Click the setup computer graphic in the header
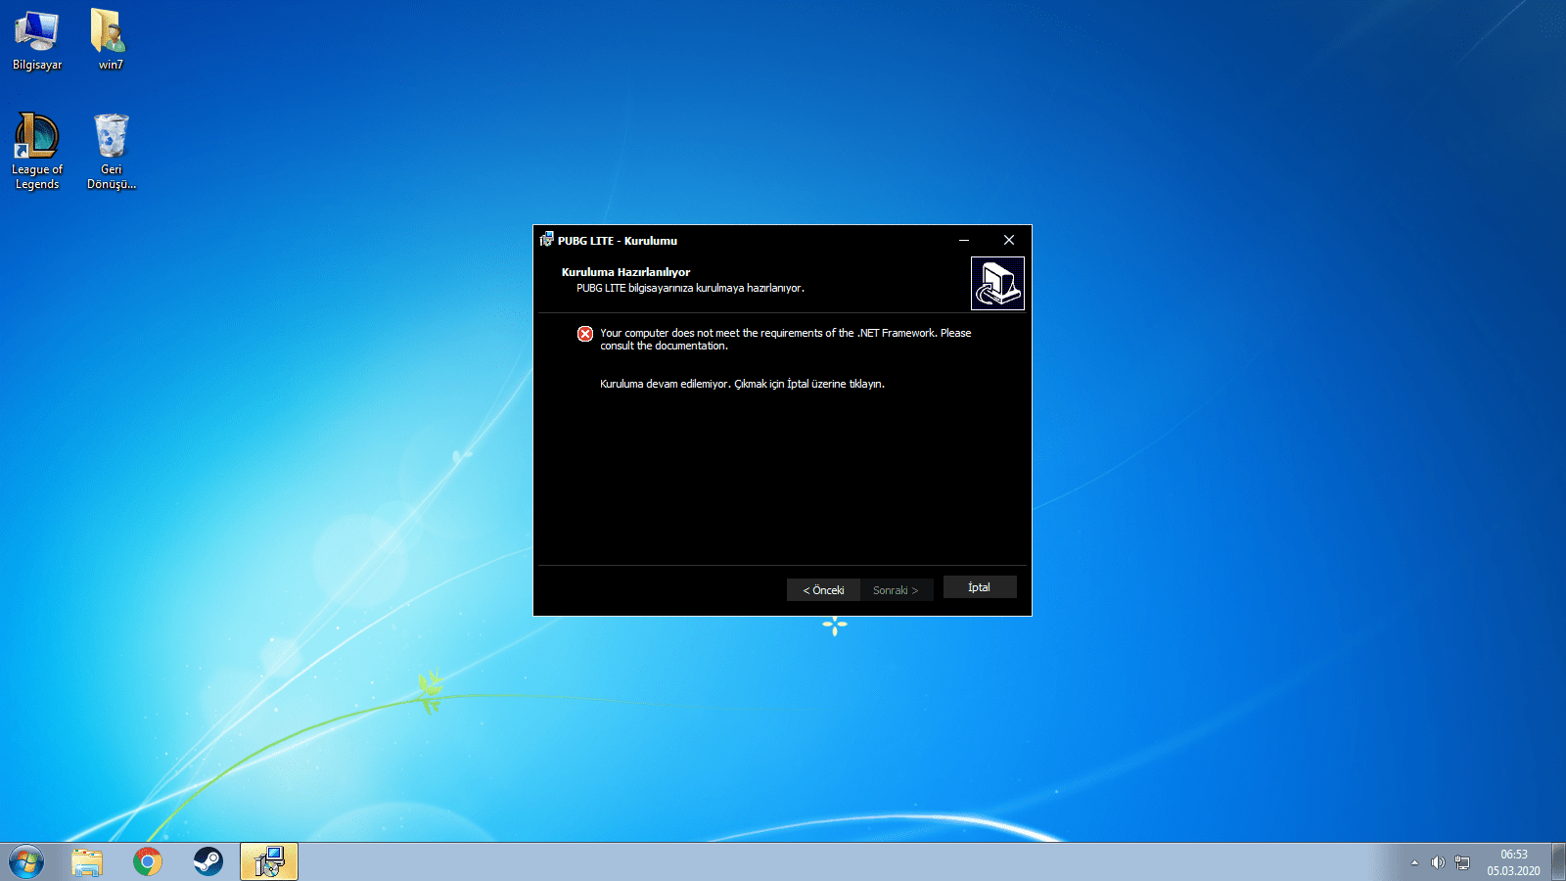This screenshot has width=1566, height=881. [997, 284]
